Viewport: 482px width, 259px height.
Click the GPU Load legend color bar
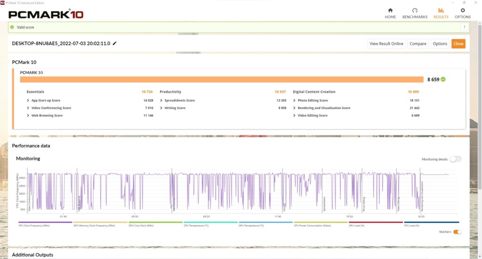(x=376, y=222)
